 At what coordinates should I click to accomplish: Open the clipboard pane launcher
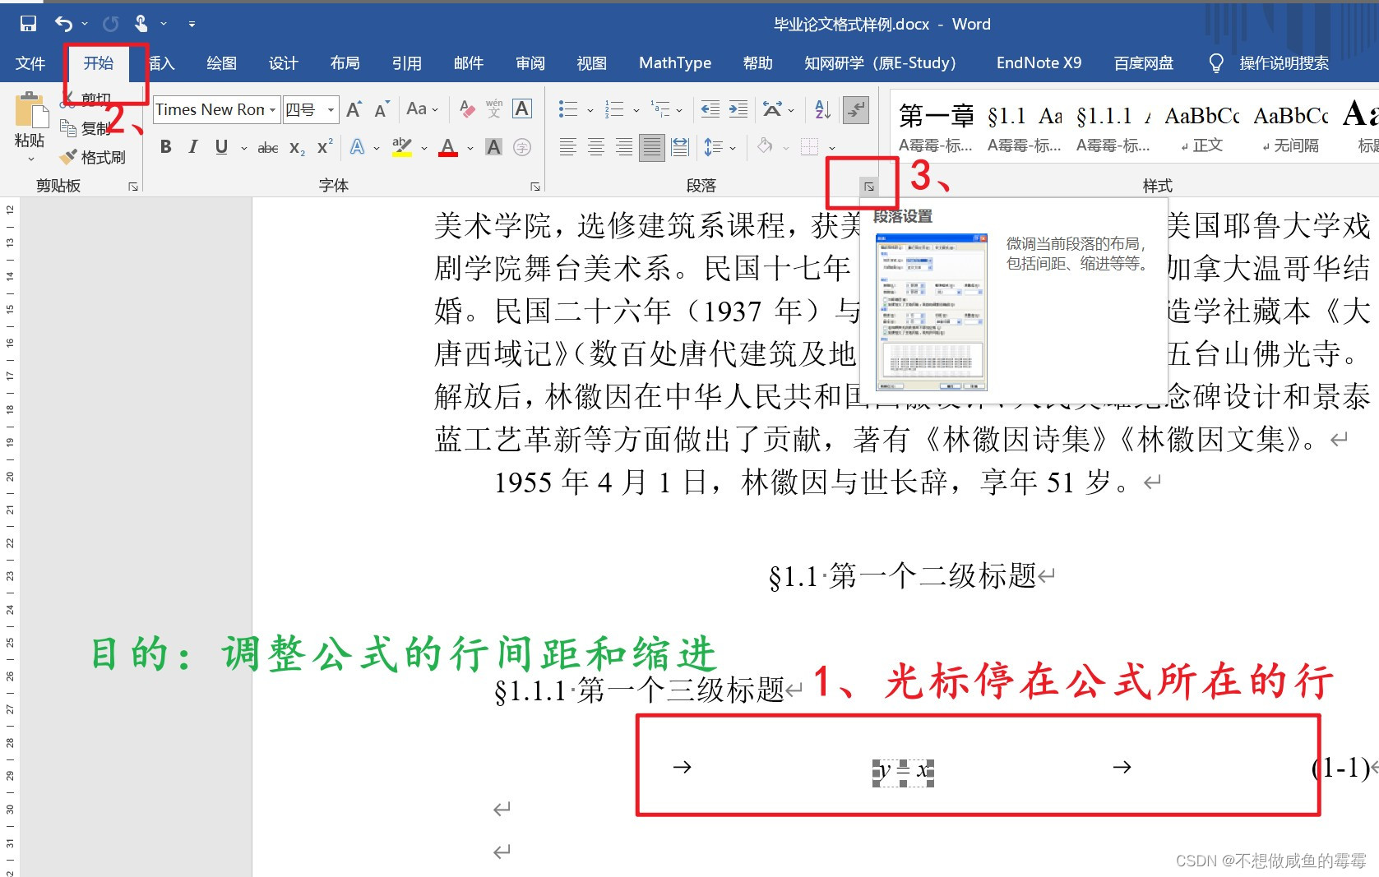point(133,187)
